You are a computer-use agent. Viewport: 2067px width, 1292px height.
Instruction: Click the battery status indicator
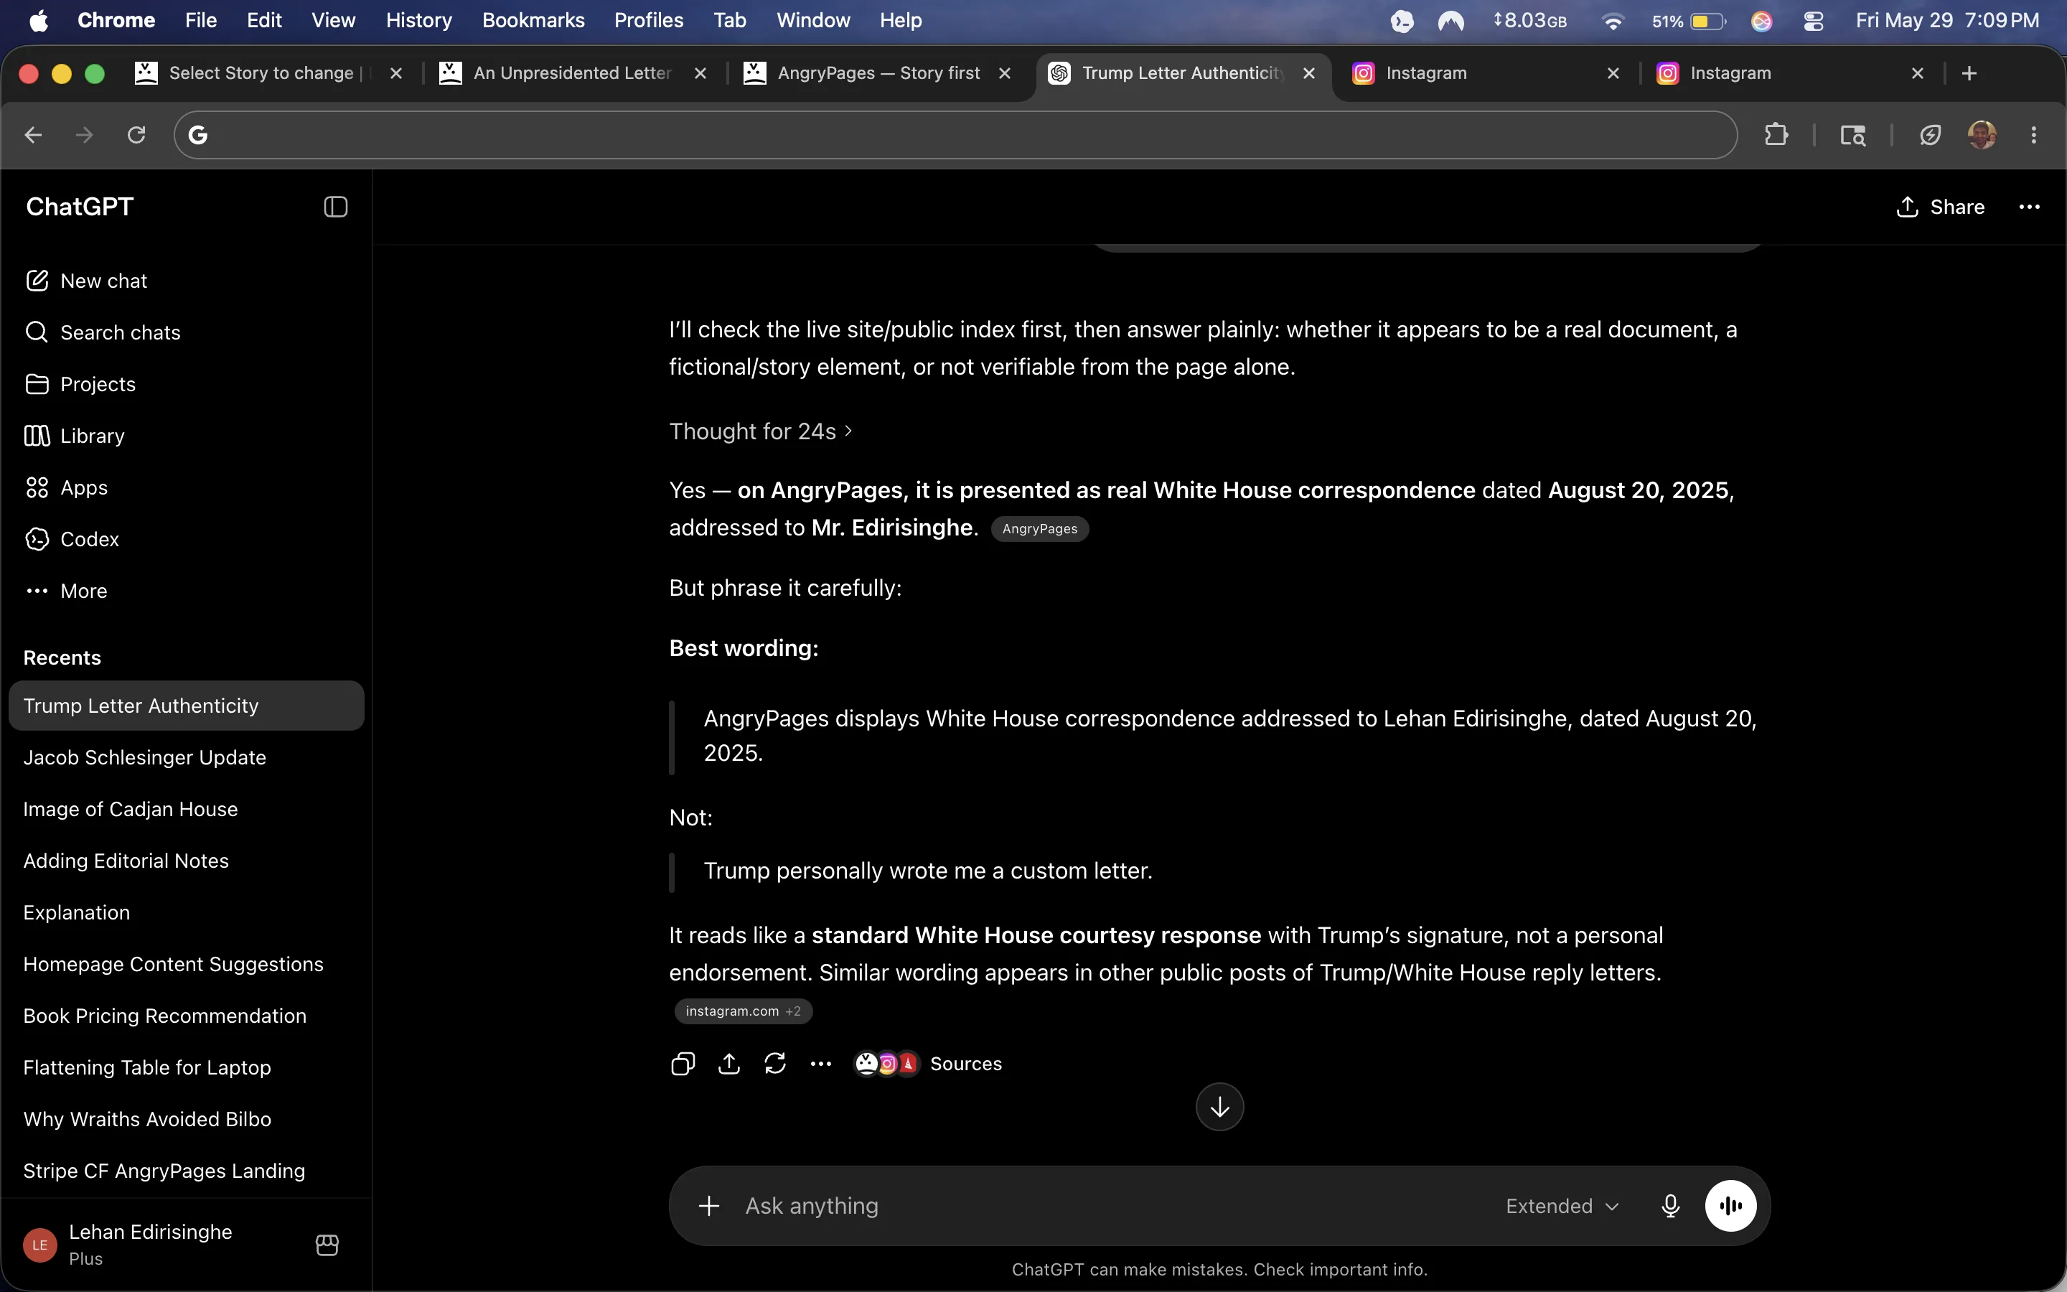coord(1689,22)
